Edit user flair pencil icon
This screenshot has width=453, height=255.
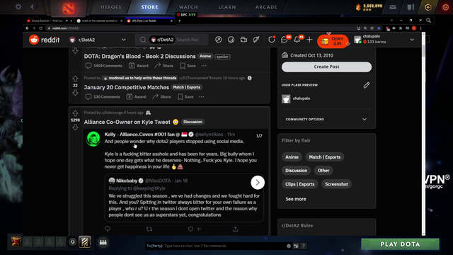pyautogui.click(x=367, y=85)
